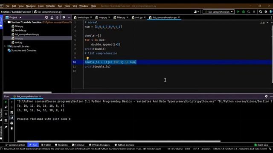Select list_comprehension.py in project tree
The image size is (273, 153).
27,34
